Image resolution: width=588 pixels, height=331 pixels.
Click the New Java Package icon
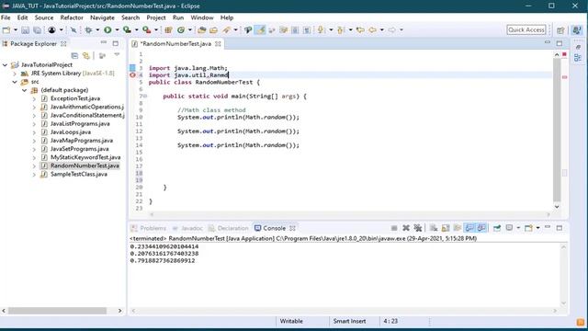point(168,30)
